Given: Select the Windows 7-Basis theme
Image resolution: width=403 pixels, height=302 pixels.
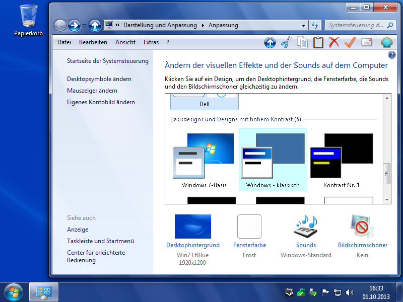Looking at the screenshot, I should click(204, 160).
